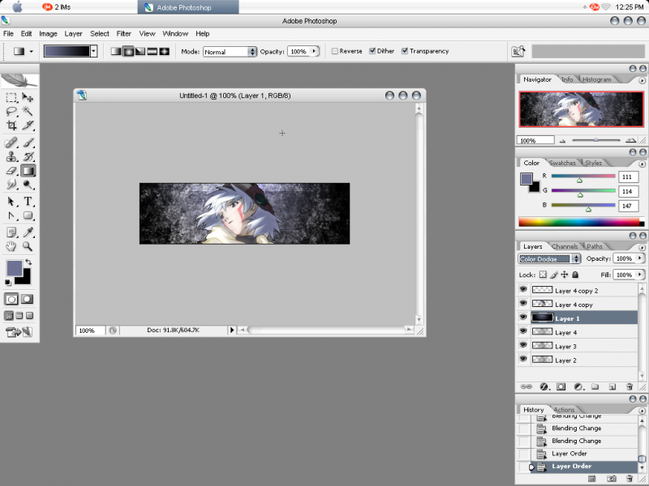This screenshot has width=649, height=486.
Task: Open the Image menu
Action: pos(48,34)
